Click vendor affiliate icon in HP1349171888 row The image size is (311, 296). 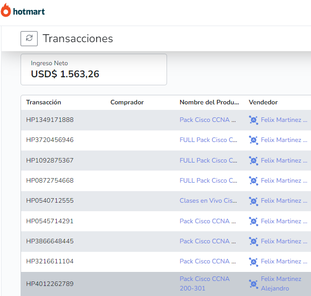coord(253,120)
